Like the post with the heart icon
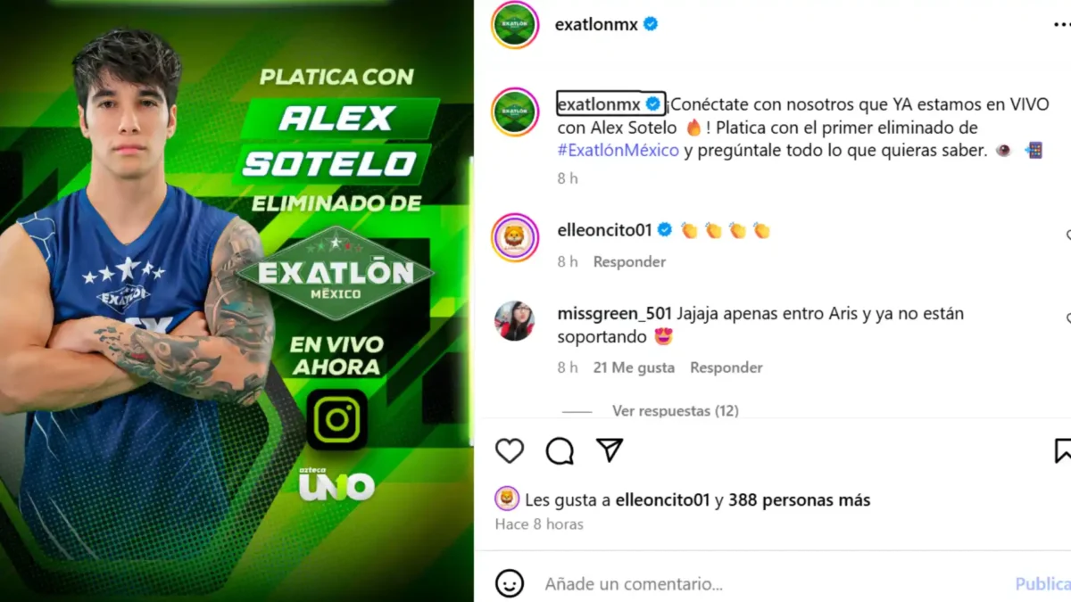This screenshot has height=602, width=1071. tap(510, 451)
